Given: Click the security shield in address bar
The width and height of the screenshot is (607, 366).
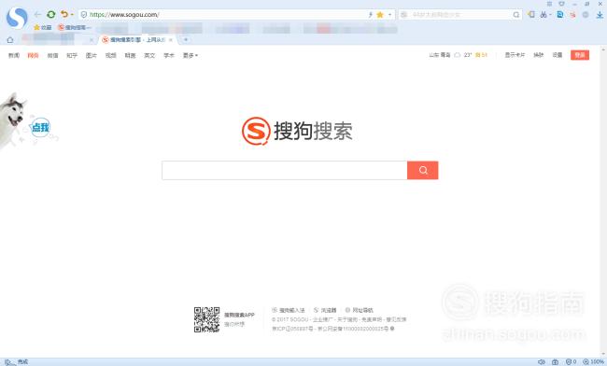Looking at the screenshot, I should (84, 15).
